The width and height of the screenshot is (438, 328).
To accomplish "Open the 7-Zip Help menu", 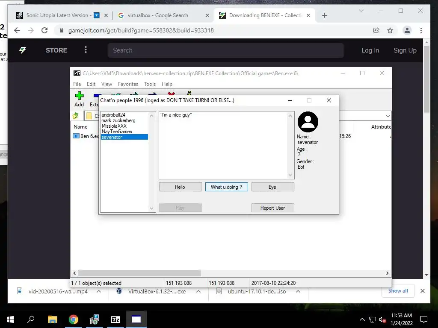I will [x=167, y=84].
